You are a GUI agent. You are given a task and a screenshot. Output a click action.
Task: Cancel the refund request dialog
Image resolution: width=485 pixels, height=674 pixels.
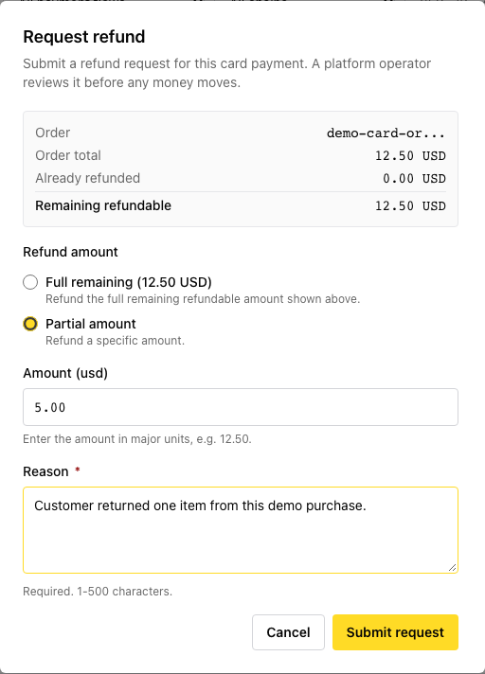288,632
